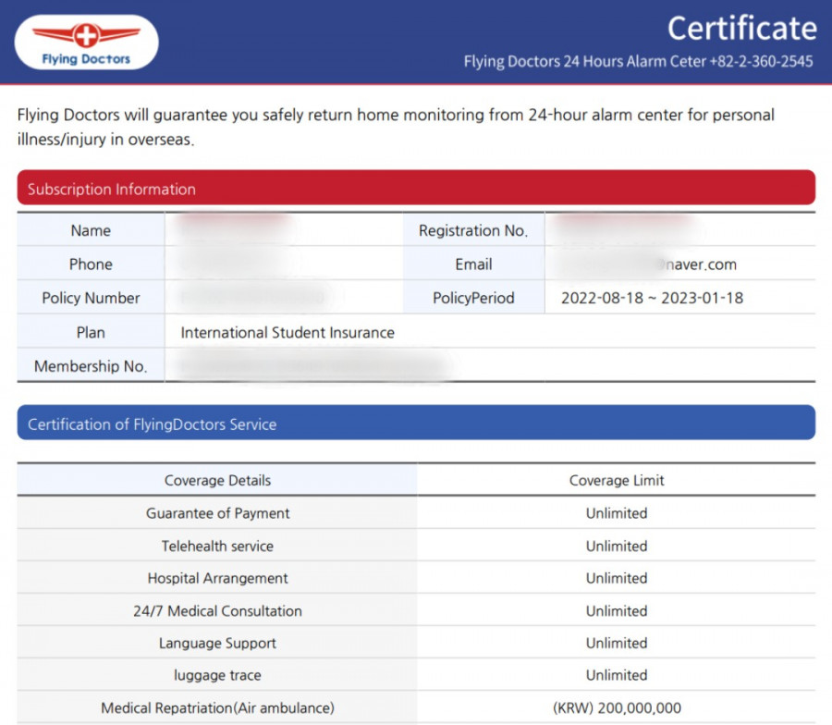This screenshot has height=725, width=832.
Task: Select the Unlimited limit for 24/7 Medical Consultation
Action: tap(617, 611)
